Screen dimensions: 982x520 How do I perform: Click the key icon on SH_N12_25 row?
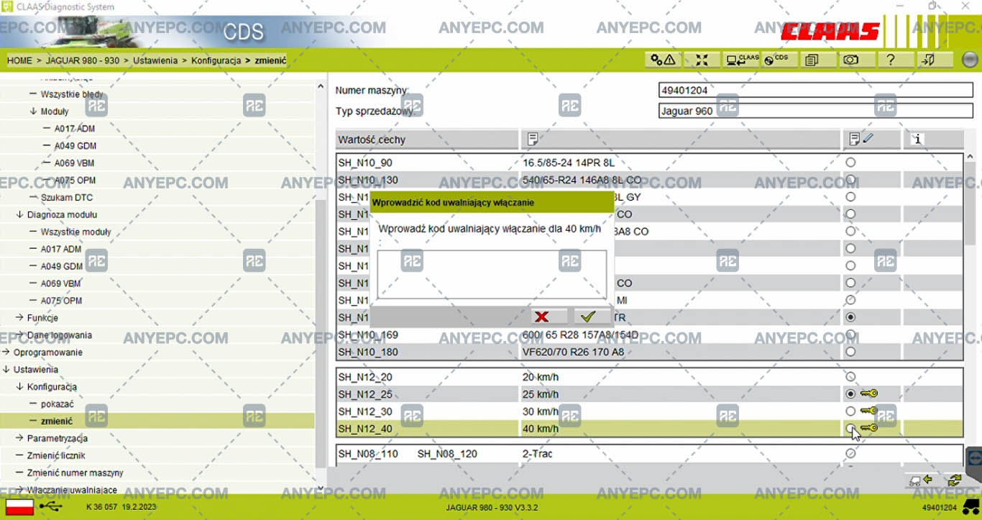tap(869, 393)
